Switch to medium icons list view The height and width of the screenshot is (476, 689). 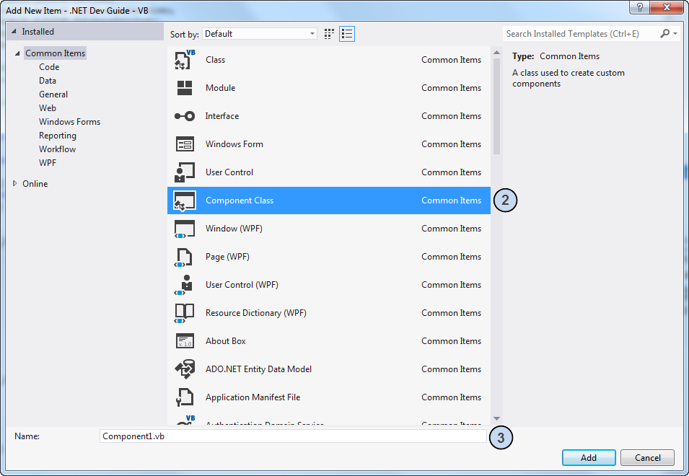coord(347,34)
